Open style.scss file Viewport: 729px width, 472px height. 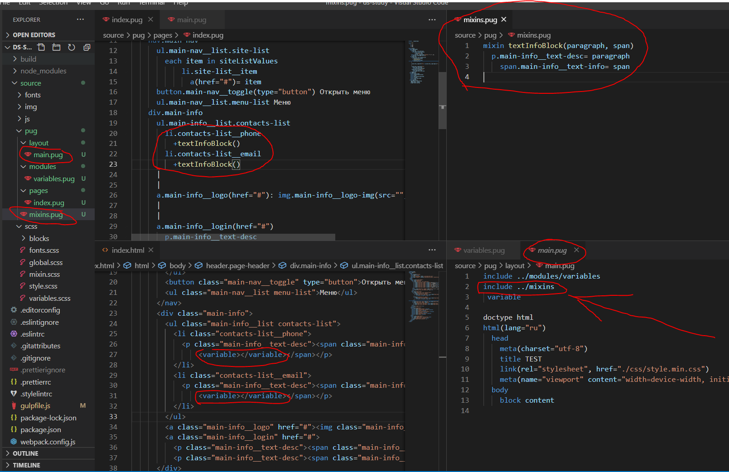[43, 286]
